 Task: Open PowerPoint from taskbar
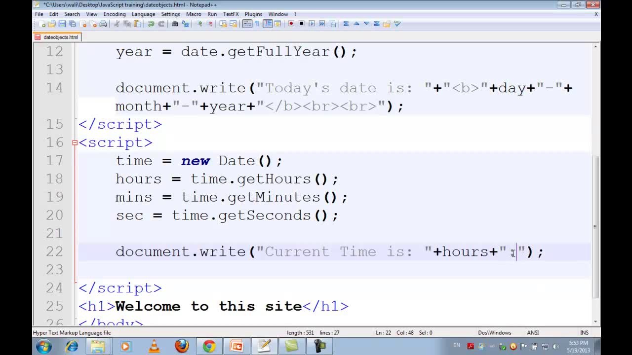click(x=237, y=346)
